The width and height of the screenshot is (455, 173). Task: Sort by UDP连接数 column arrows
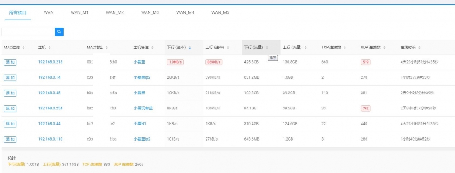[384, 48]
